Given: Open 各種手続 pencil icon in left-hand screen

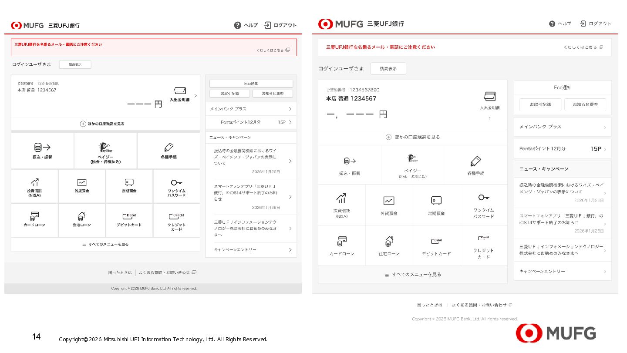Looking at the screenshot, I should coord(169,147).
